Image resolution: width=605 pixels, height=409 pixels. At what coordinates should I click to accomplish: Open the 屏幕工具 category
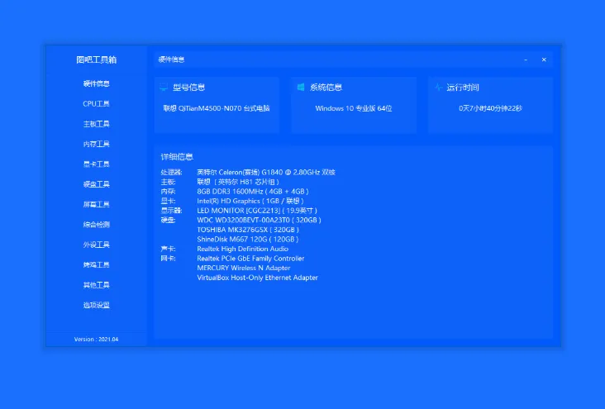tap(96, 204)
